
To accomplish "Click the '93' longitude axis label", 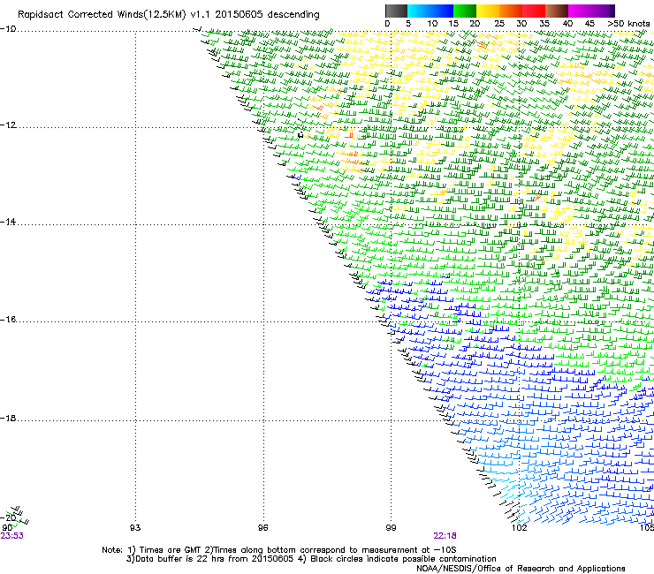I will [135, 528].
